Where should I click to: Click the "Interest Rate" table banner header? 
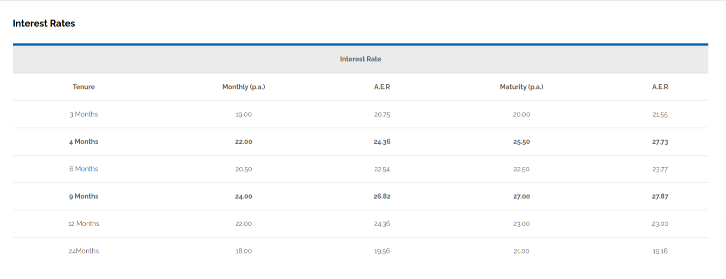pos(361,59)
